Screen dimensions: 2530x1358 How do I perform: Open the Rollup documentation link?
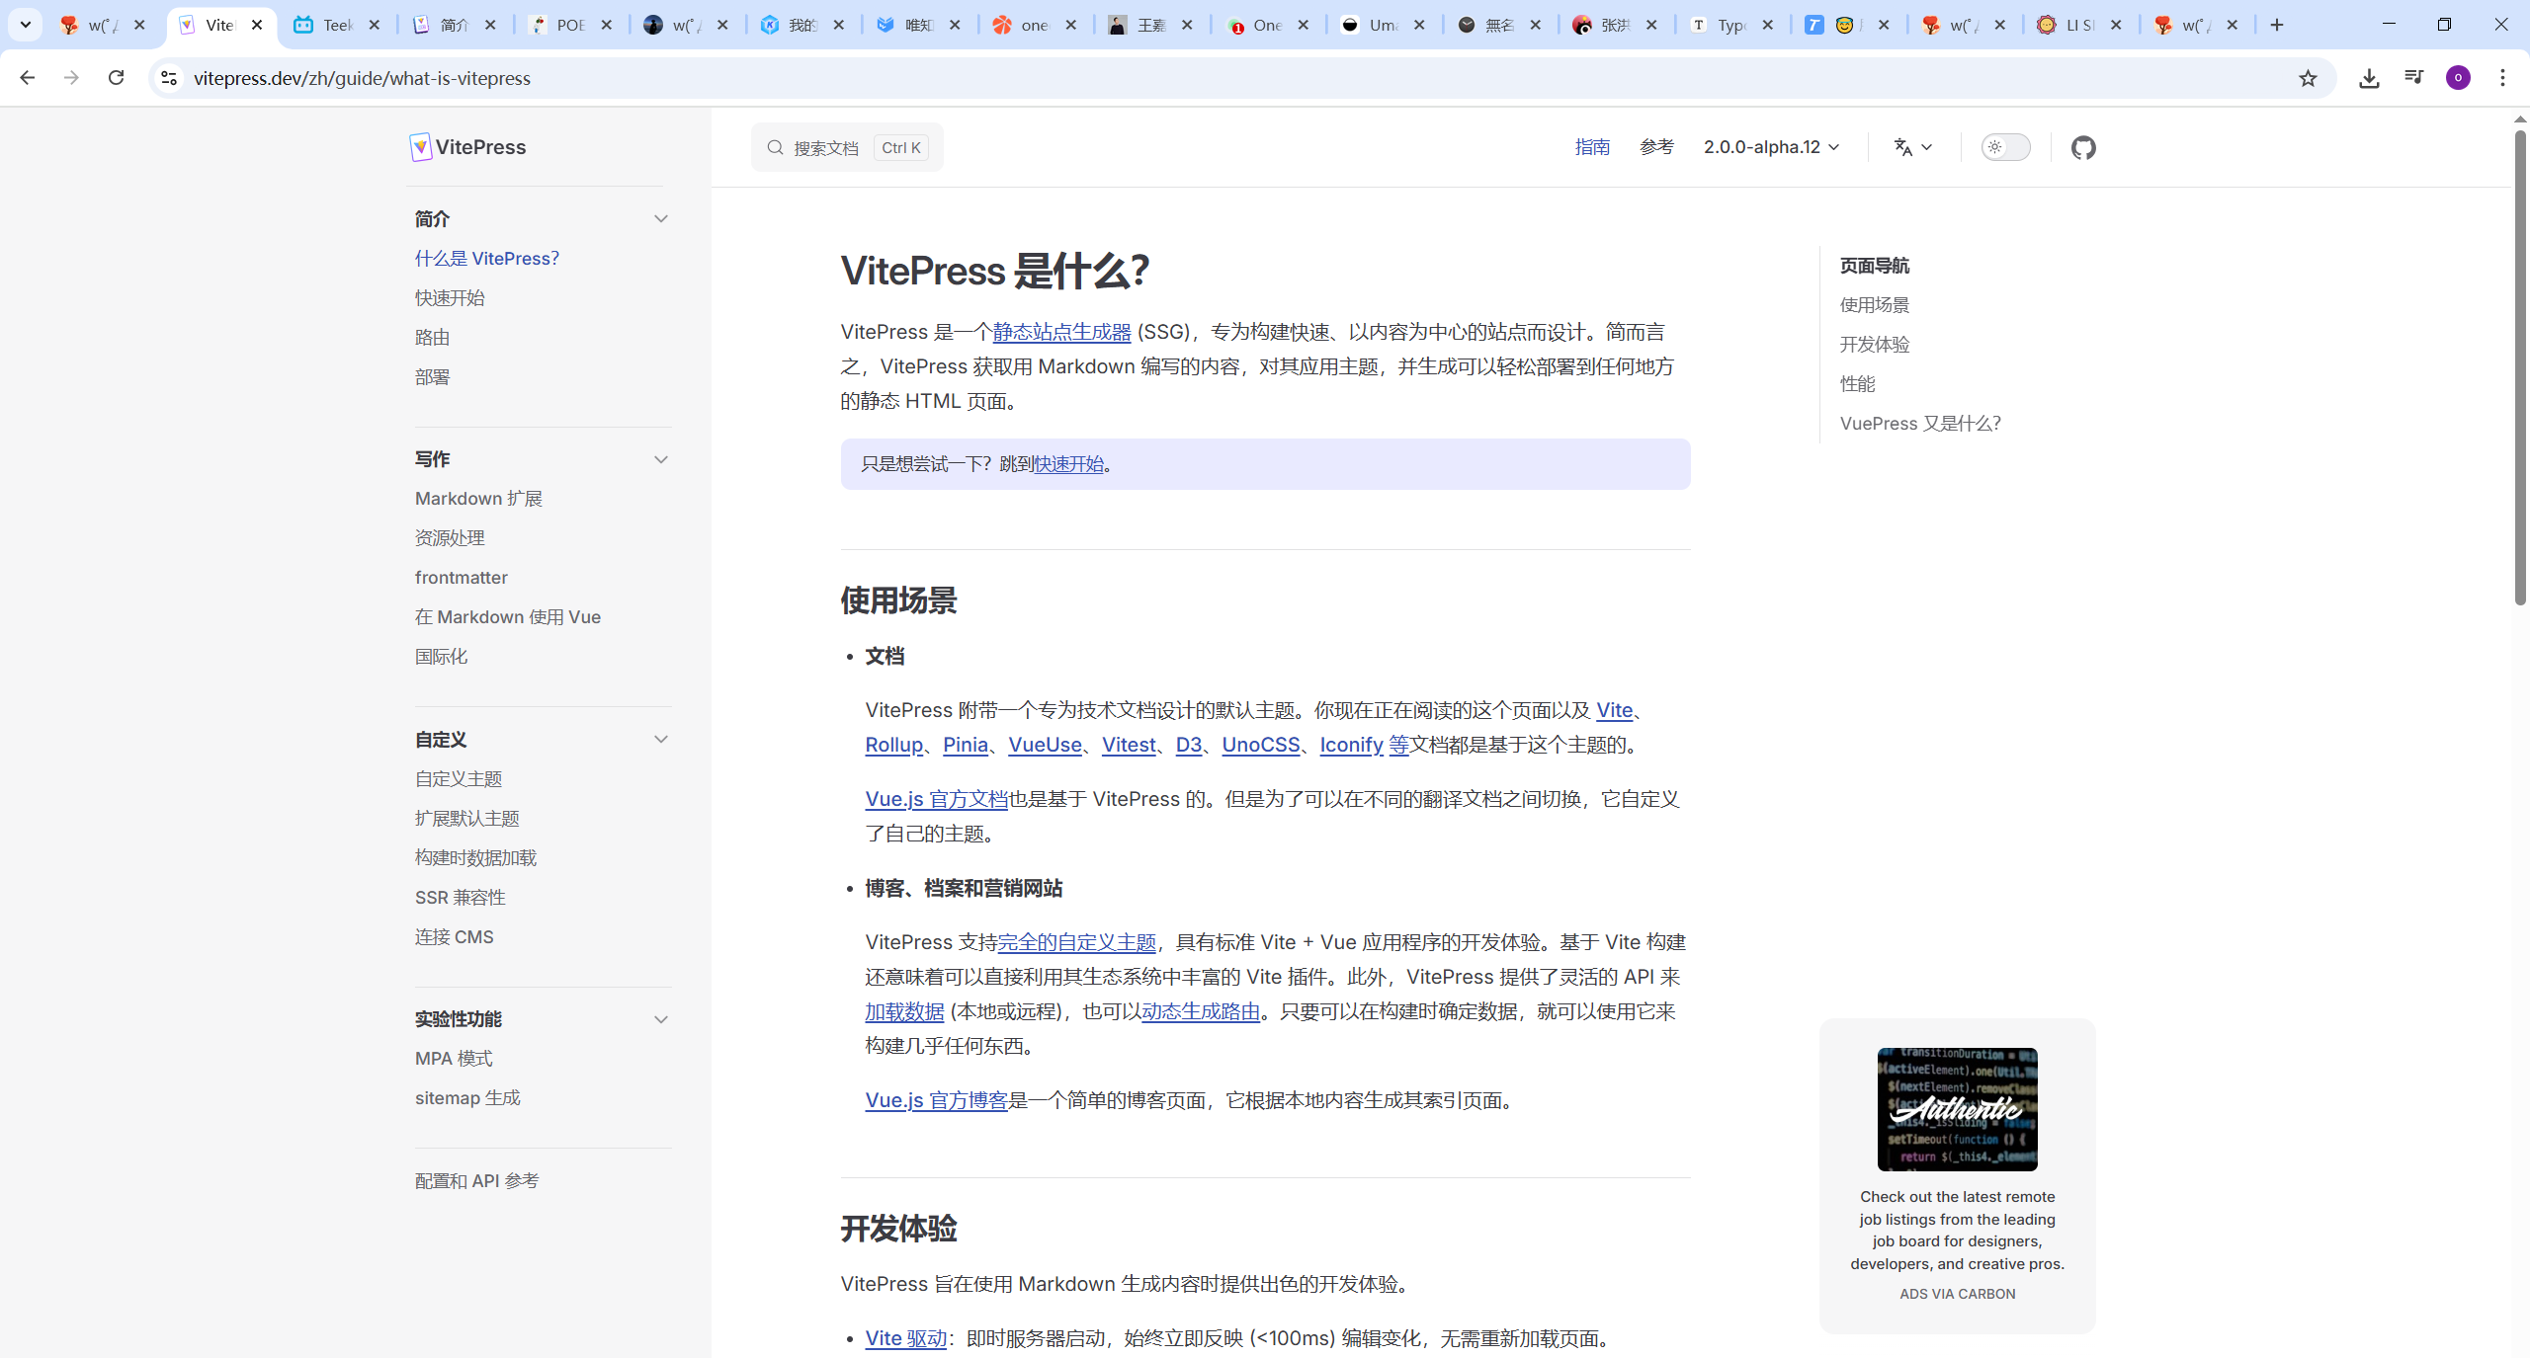[893, 745]
